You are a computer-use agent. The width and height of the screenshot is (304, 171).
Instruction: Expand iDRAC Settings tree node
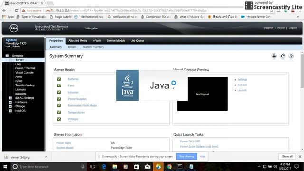pyautogui.click(x=10, y=98)
